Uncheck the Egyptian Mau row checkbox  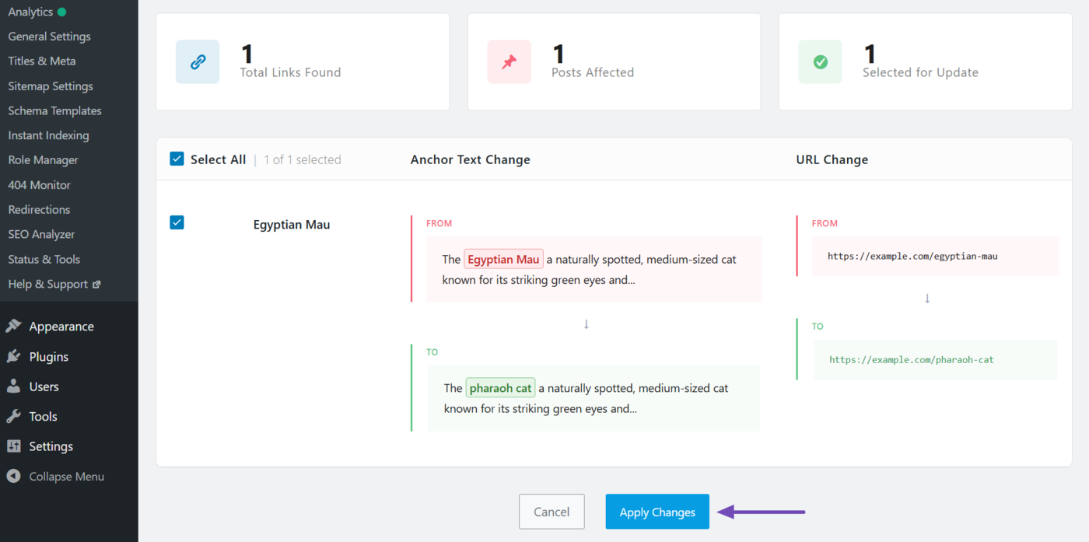pos(177,223)
